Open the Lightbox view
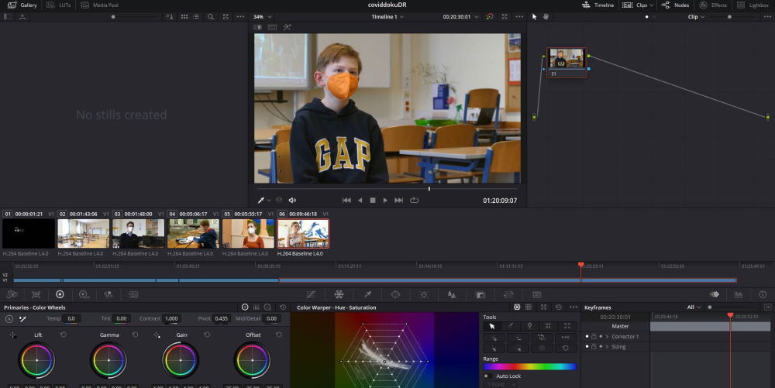Image resolution: width=775 pixels, height=388 pixels. (753, 5)
